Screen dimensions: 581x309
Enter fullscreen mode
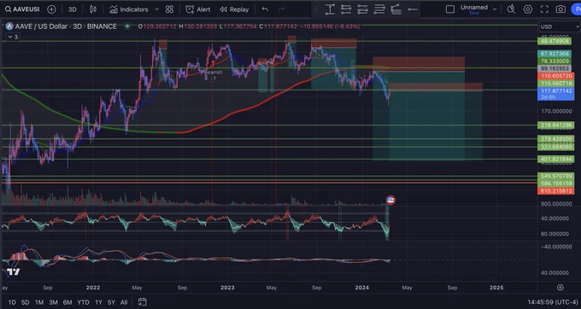pyautogui.click(x=544, y=9)
